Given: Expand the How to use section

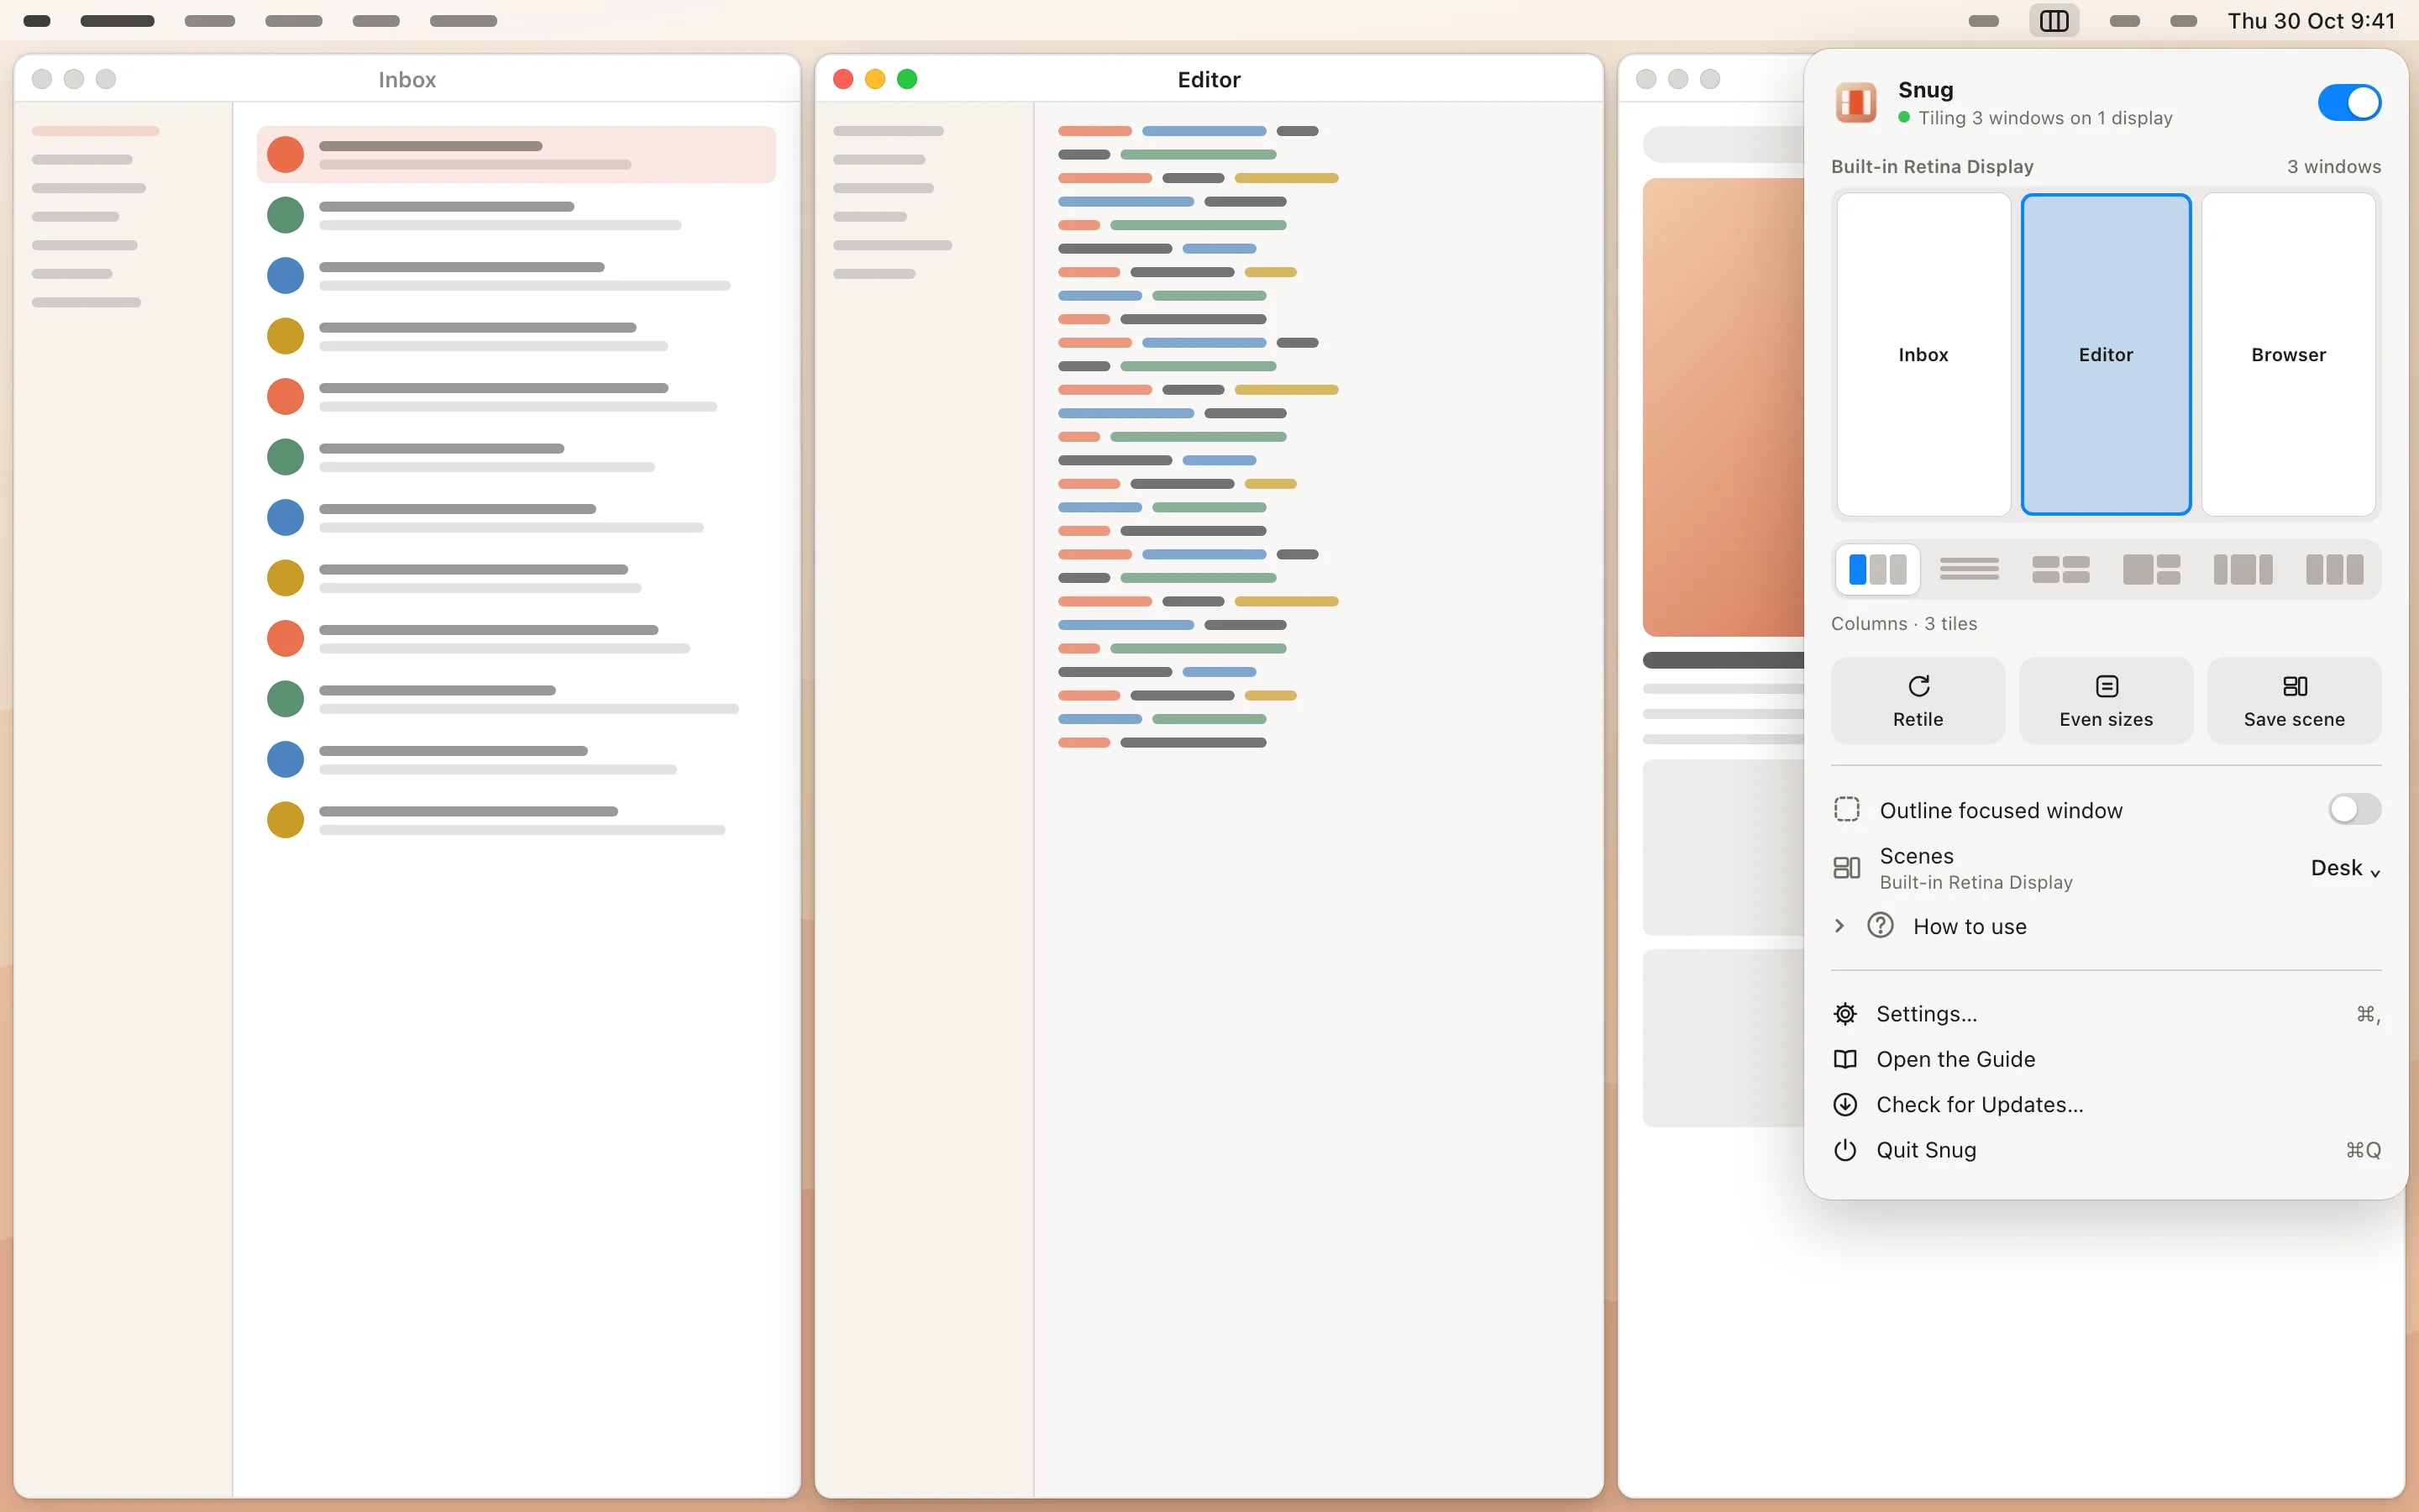Looking at the screenshot, I should tap(1839, 926).
